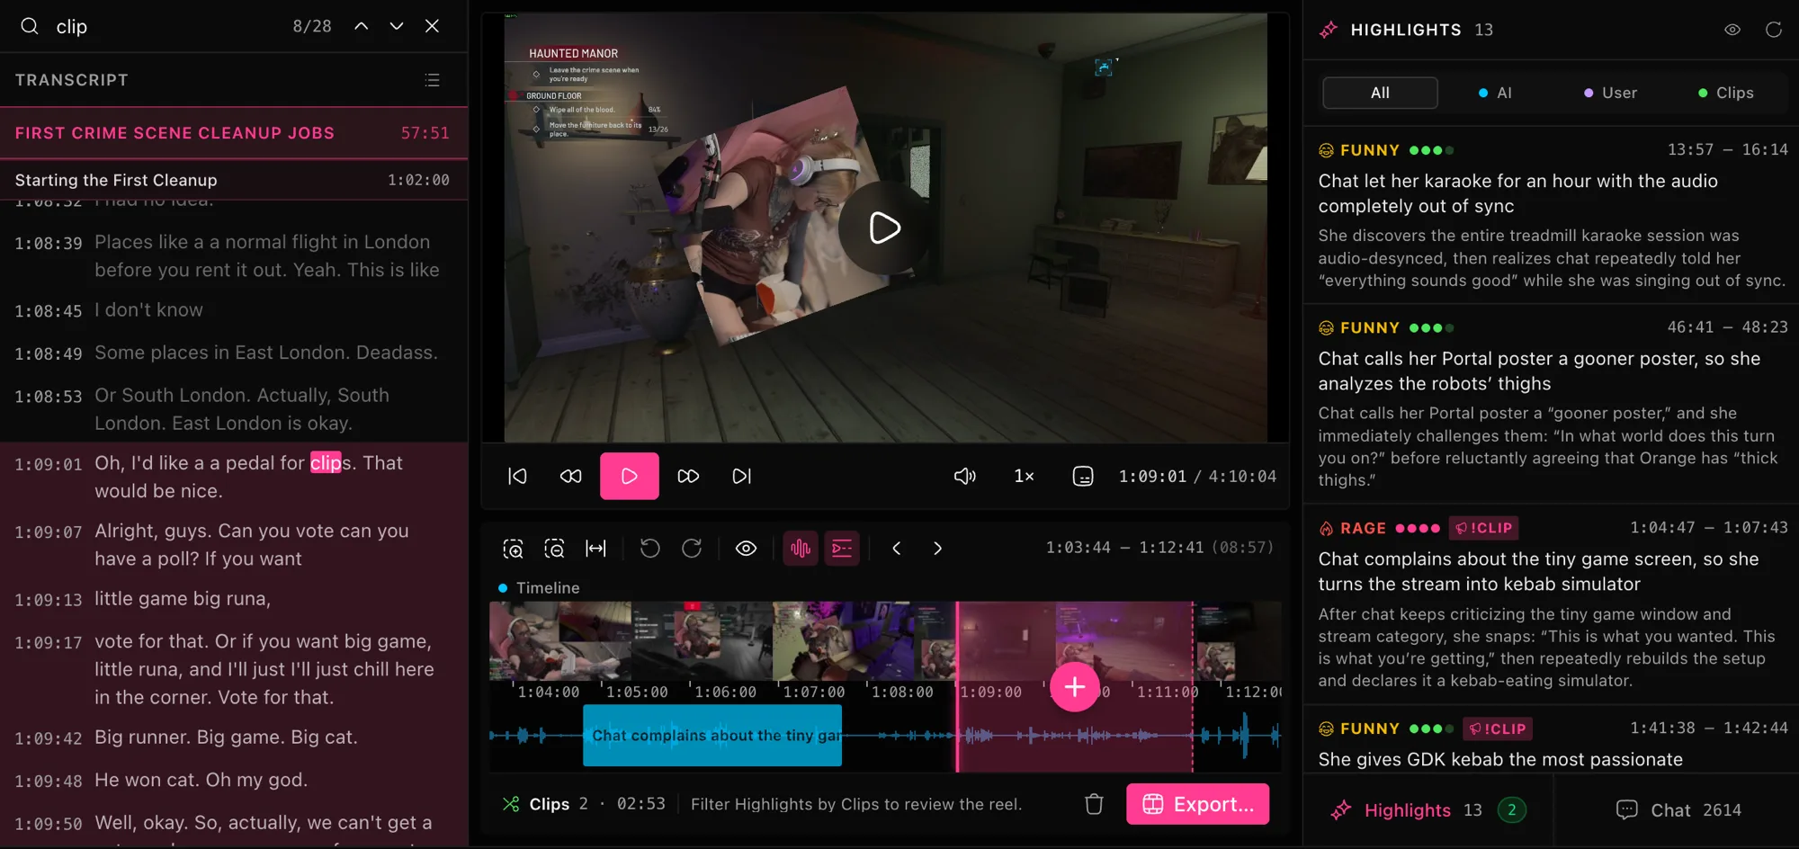Click the !CLIP tag on RAGE highlight
Screen dimensions: 1799x849
(1483, 528)
